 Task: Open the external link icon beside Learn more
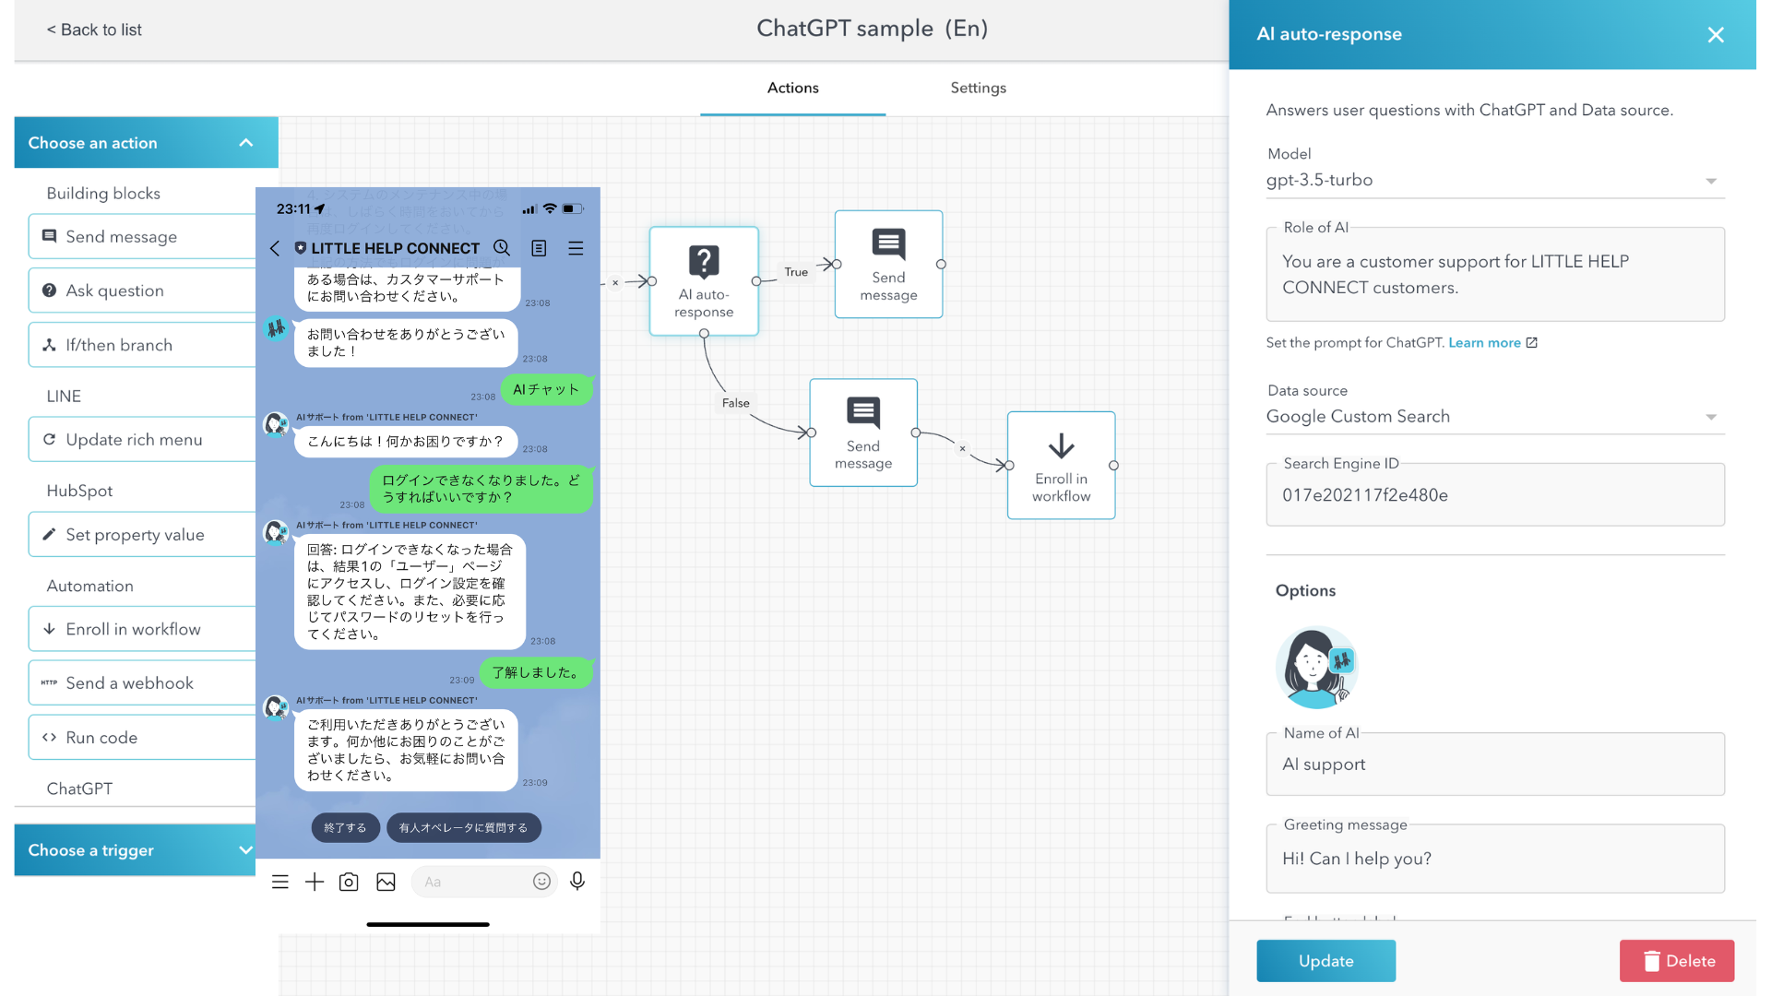(x=1532, y=342)
